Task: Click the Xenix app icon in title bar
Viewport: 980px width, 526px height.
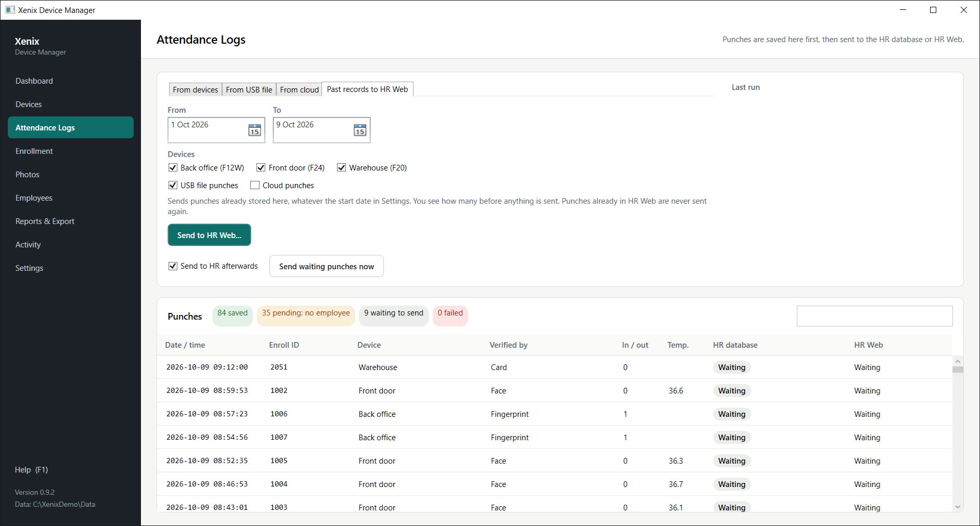Action: (10, 10)
